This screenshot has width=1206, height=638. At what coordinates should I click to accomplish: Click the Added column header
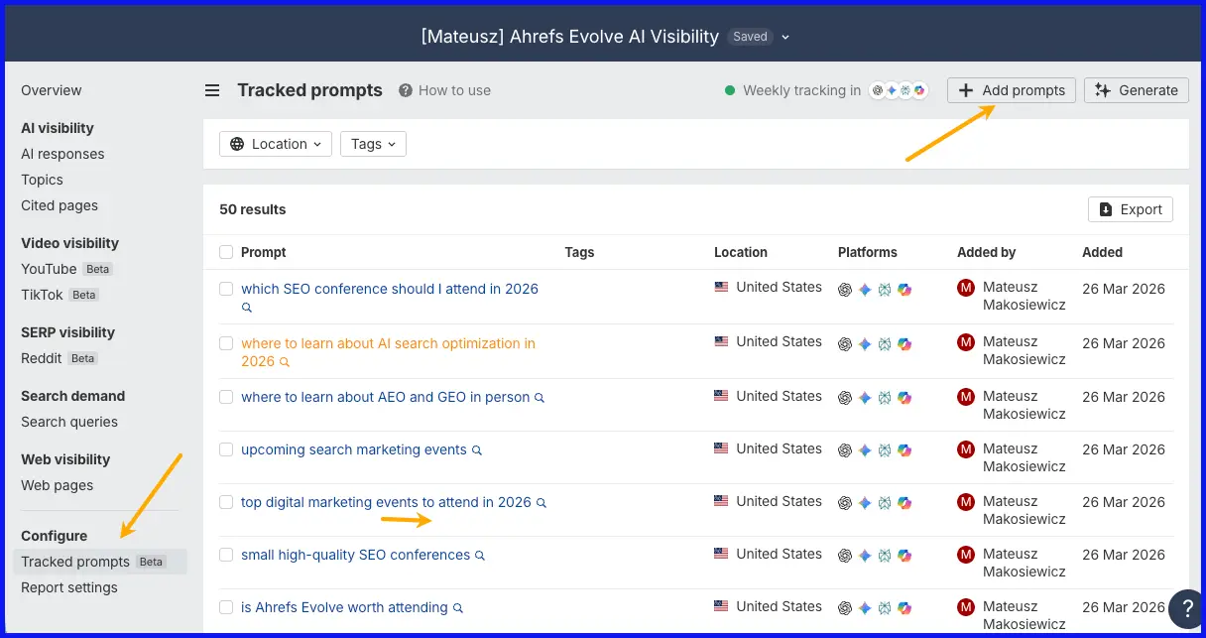1103,252
